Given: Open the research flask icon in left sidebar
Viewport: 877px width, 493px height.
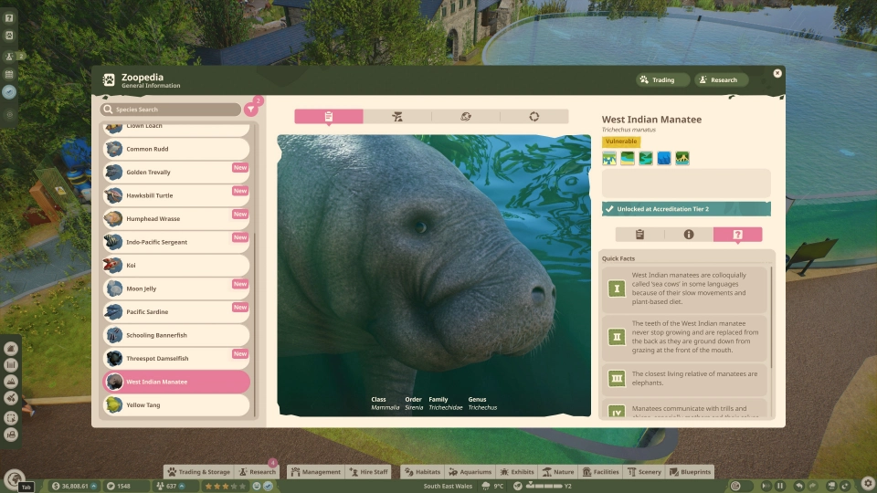Looking at the screenshot, I should (9, 57).
